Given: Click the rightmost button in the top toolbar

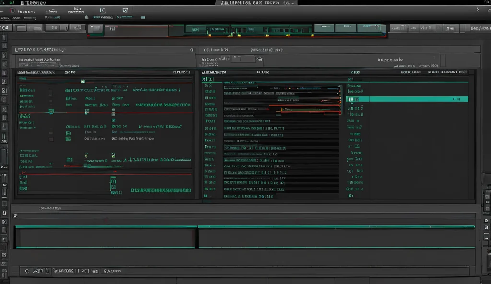Looking at the screenshot, I should (x=479, y=28).
